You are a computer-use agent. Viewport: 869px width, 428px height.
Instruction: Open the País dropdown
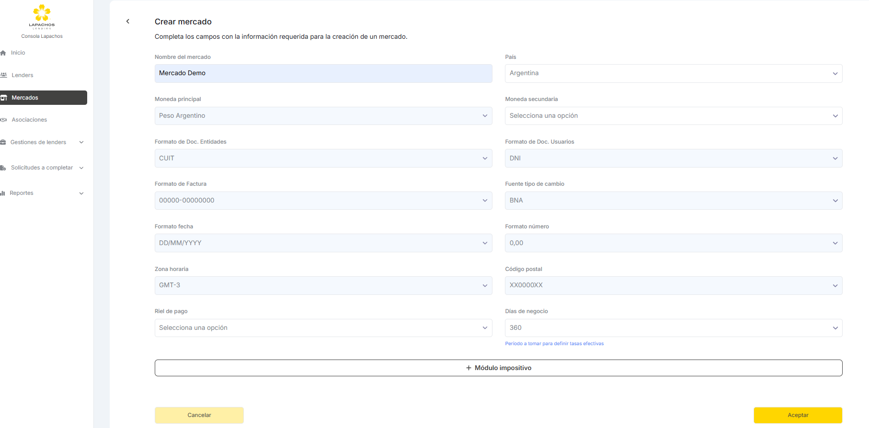click(673, 73)
